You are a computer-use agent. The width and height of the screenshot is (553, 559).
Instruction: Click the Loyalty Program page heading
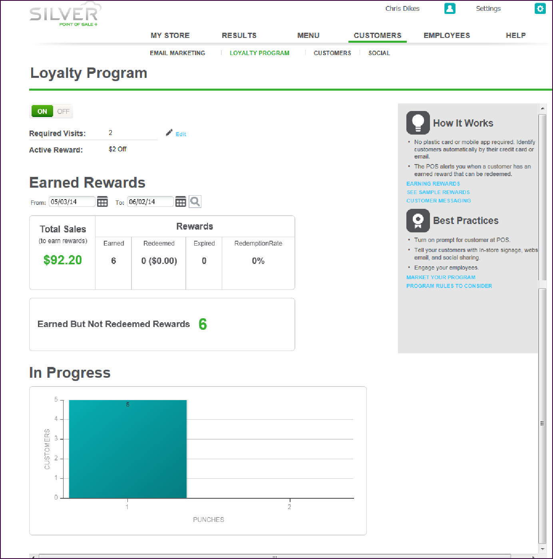click(89, 73)
